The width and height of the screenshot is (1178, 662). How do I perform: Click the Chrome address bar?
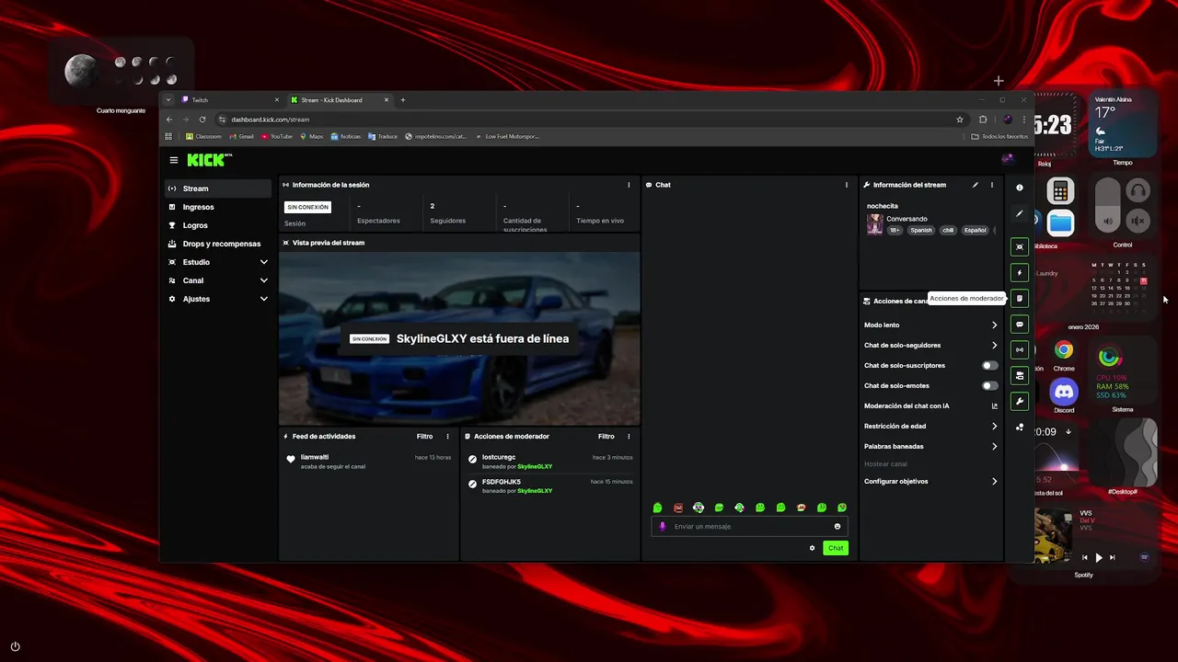tap(589, 120)
